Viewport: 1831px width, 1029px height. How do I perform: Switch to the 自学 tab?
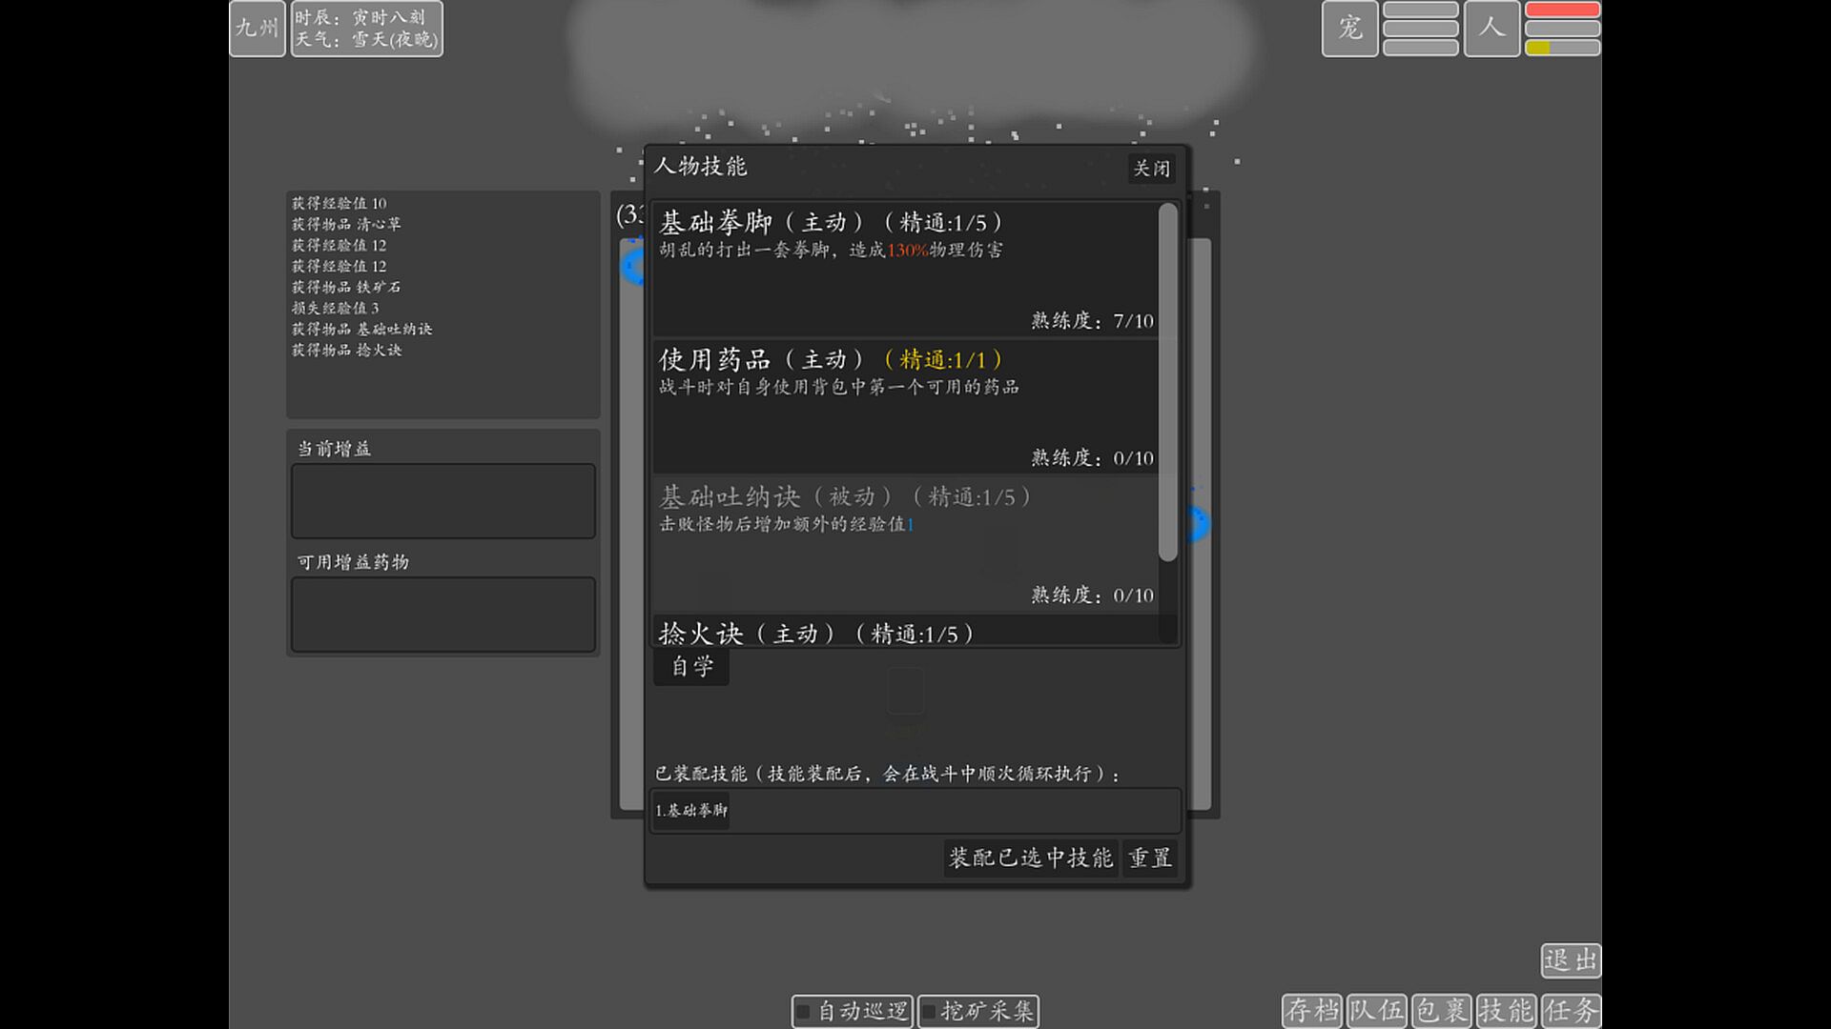[x=691, y=666]
